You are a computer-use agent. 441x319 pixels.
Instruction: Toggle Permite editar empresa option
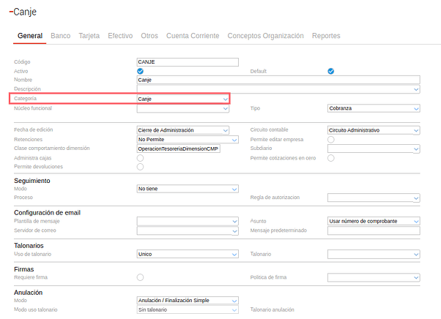pyautogui.click(x=330, y=139)
